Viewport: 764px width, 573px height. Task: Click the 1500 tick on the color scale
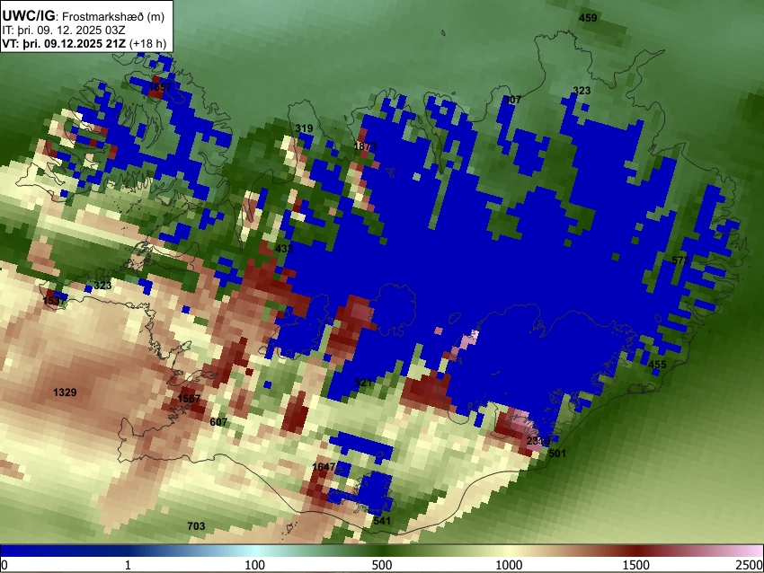(636, 565)
